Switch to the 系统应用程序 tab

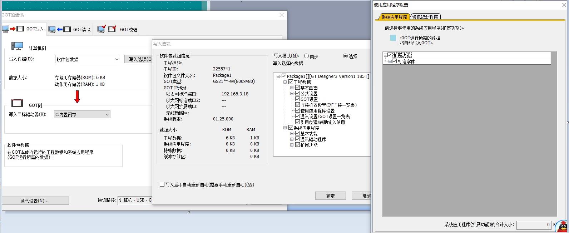coord(394,17)
